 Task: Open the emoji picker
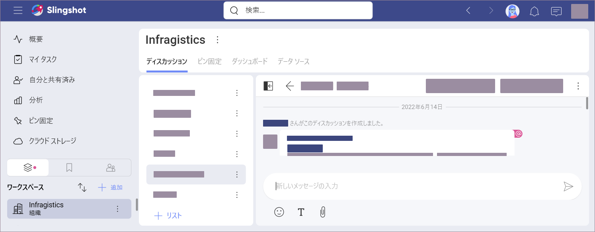pyautogui.click(x=279, y=212)
